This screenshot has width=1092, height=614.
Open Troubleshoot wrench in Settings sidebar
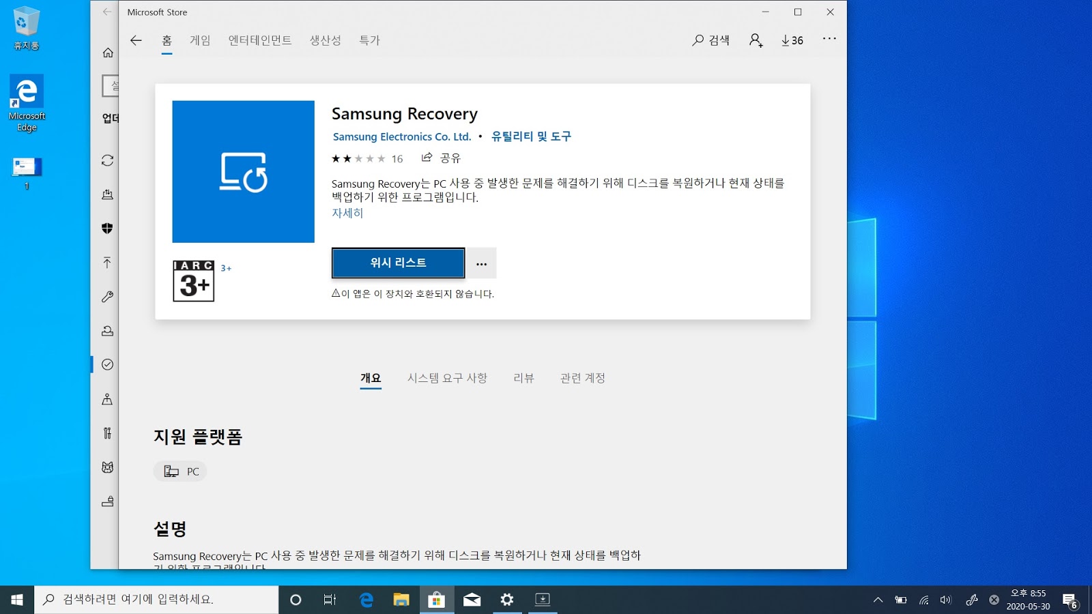pos(107,297)
